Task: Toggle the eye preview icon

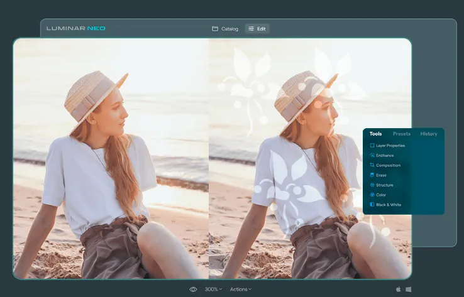Action: (193, 289)
